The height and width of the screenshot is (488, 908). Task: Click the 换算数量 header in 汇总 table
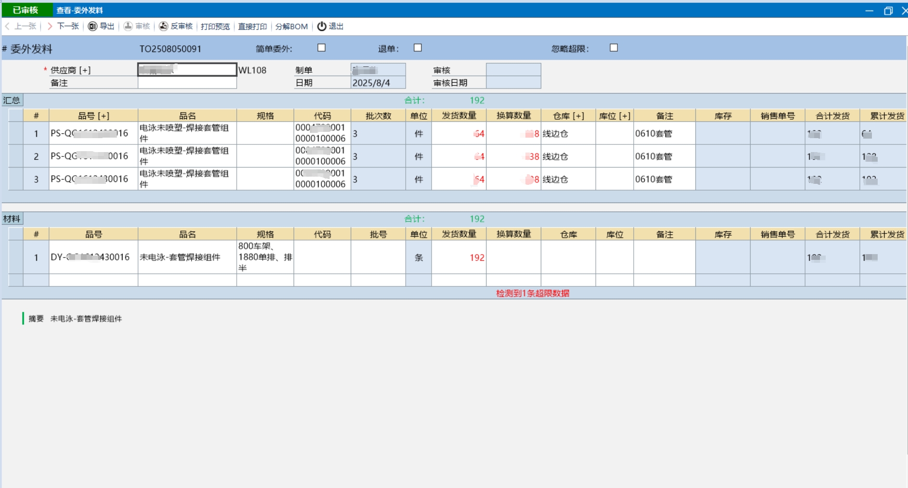[514, 116]
